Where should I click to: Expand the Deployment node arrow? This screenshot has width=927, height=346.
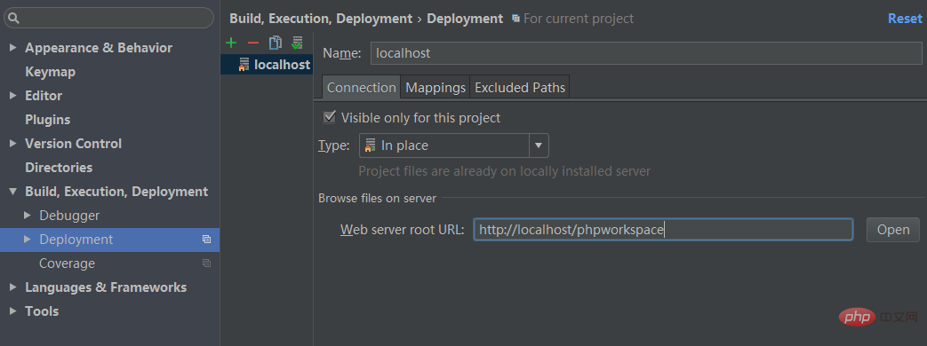pos(28,240)
